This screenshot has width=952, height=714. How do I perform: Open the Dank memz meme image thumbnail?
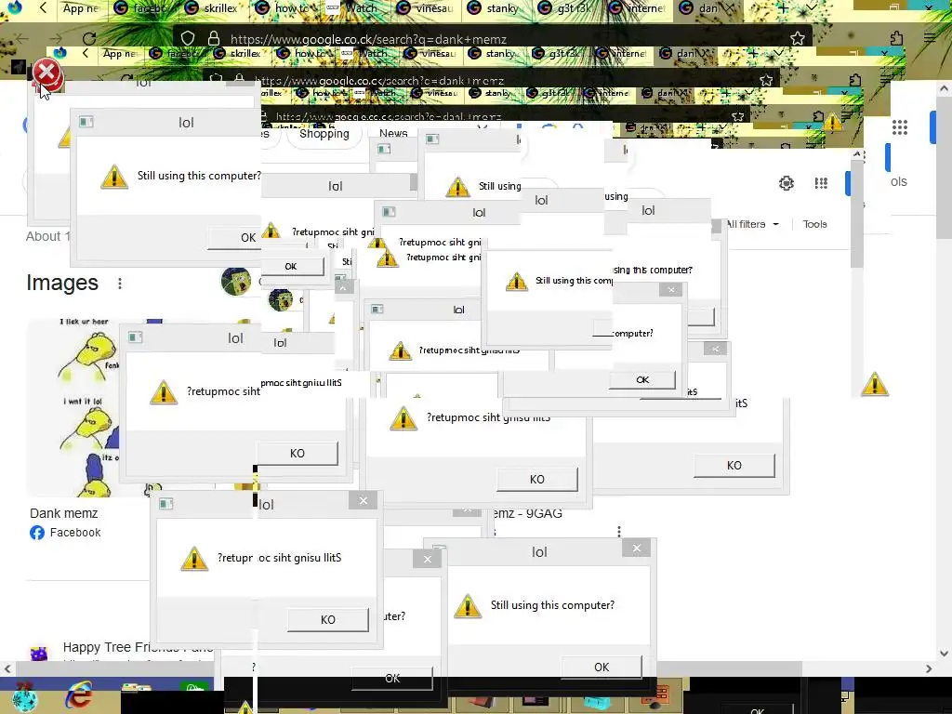73,407
